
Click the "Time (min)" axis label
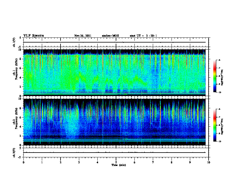click(x=119, y=165)
